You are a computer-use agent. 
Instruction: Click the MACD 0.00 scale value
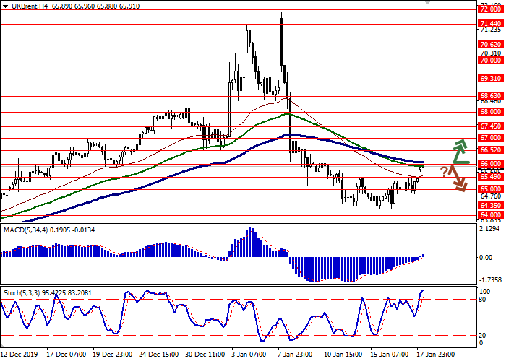click(x=485, y=257)
